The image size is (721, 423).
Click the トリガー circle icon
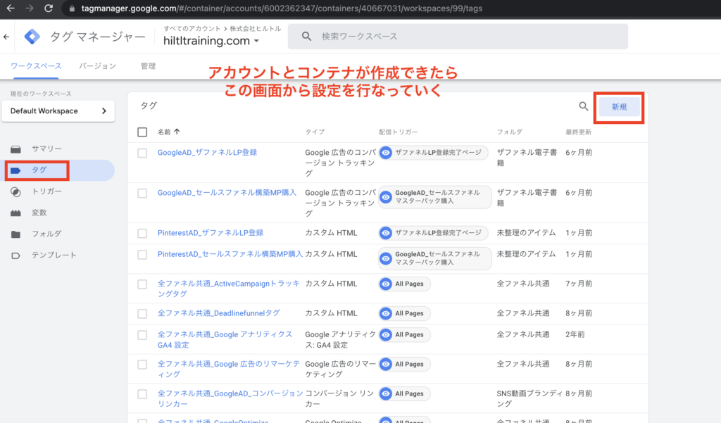[15, 191]
